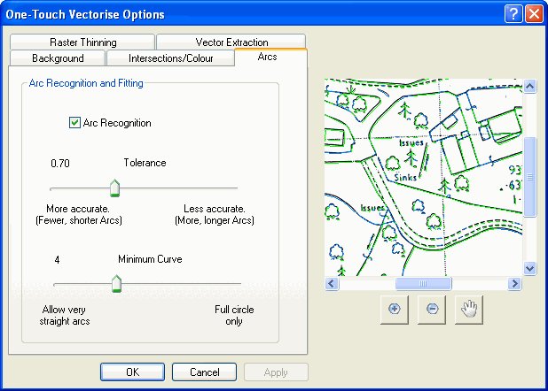Select the Arcs tab
548x391 pixels.
point(267,57)
